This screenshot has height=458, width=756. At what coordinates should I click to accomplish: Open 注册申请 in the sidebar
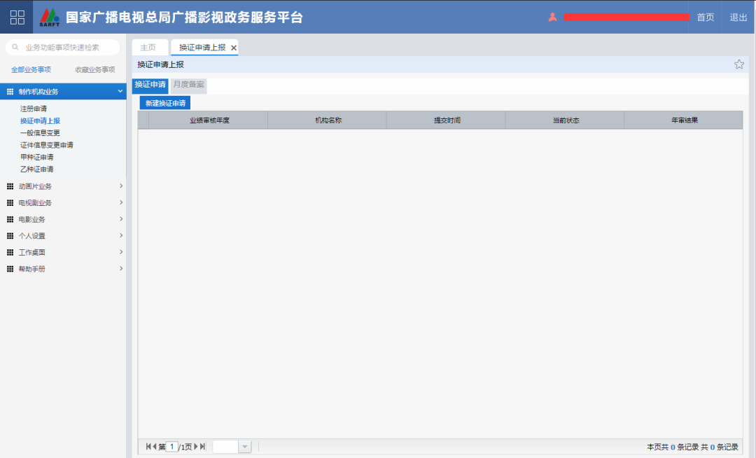[34, 109]
